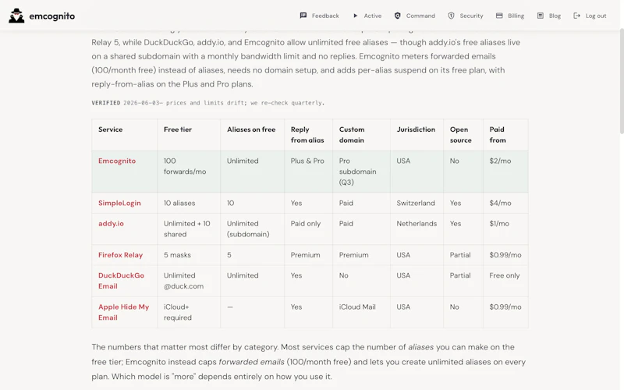Click the $2/mo price cell
Viewport: 624px width, 390px height.
(x=505, y=172)
